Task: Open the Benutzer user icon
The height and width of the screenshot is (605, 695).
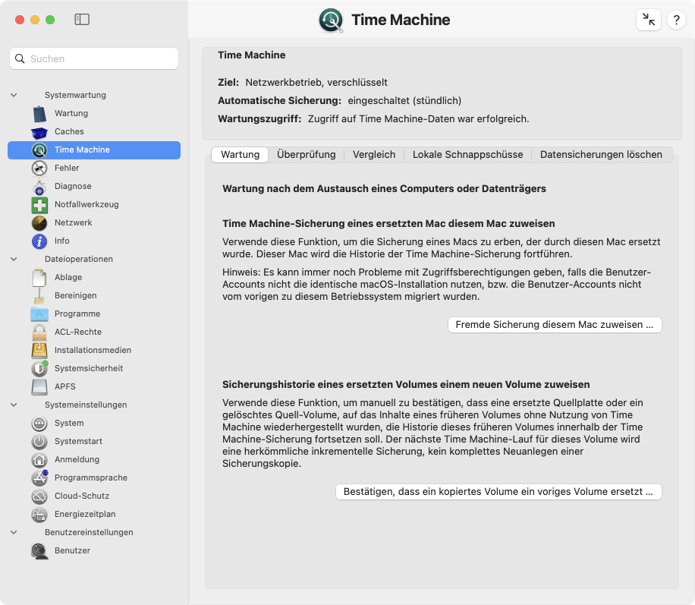Action: pyautogui.click(x=39, y=550)
